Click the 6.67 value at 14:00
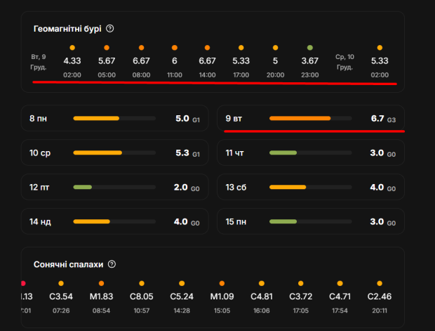Image resolution: width=435 pixels, height=331 pixels. pos(207,61)
